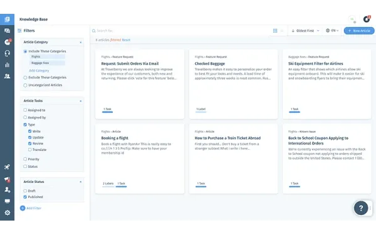Select Include These Categories radio button
Image resolution: width=376 pixels, height=235 pixels.
coord(25,51)
